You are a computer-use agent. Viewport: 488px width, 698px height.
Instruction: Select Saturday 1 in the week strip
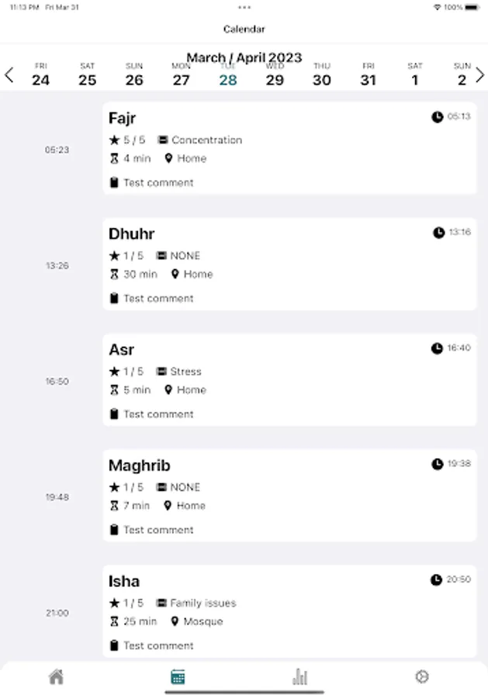point(415,75)
